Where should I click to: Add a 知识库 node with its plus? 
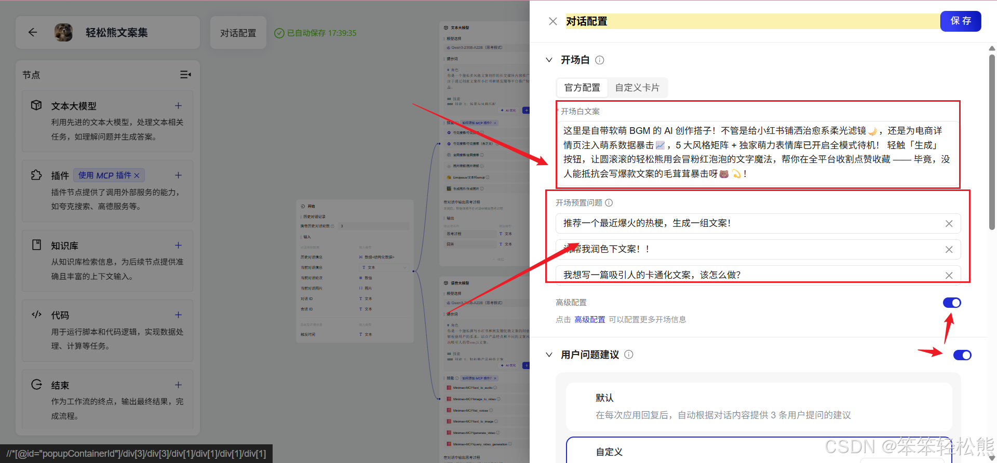[x=178, y=245]
